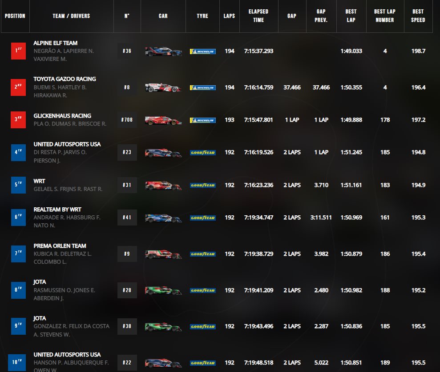Click the WRT #31 car image
This screenshot has width=440, height=372.
coord(163,185)
